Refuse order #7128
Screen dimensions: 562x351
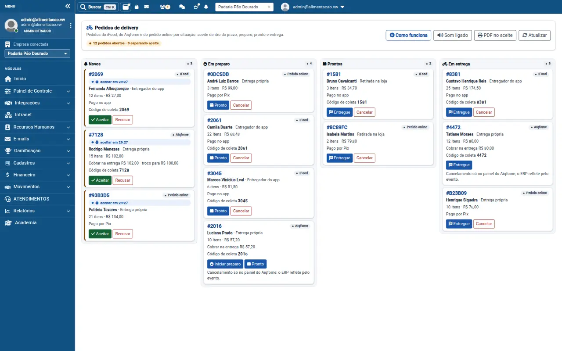pyautogui.click(x=123, y=180)
